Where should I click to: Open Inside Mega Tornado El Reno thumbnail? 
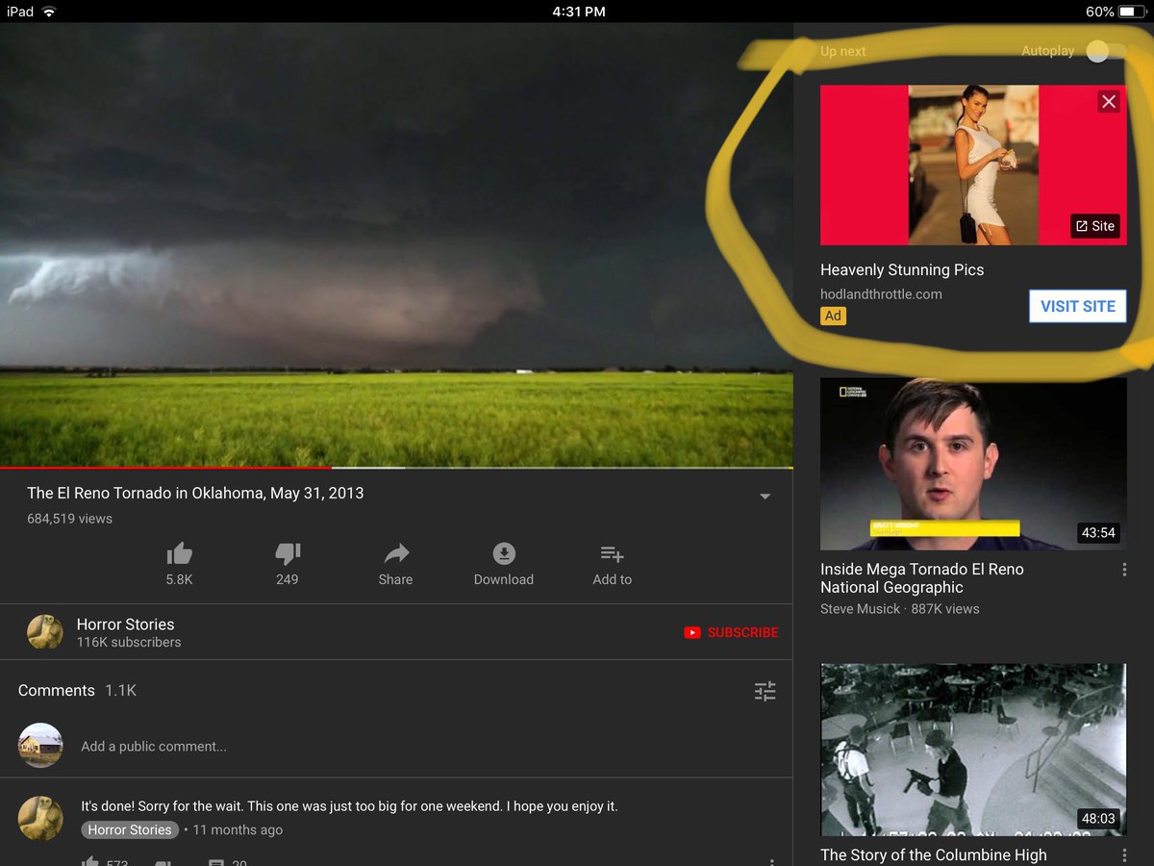pos(973,464)
